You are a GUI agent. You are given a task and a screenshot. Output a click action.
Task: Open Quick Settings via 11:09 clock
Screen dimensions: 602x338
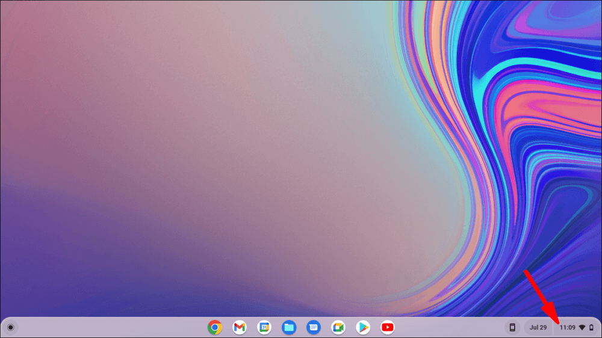[567, 327]
